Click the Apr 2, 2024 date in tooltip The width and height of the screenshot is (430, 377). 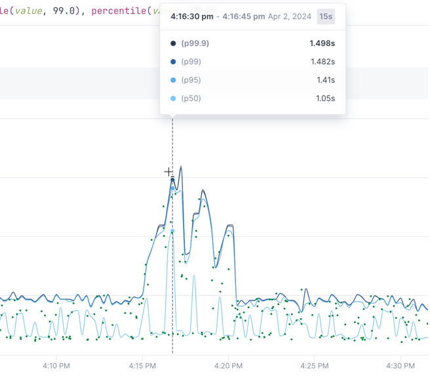coord(290,17)
